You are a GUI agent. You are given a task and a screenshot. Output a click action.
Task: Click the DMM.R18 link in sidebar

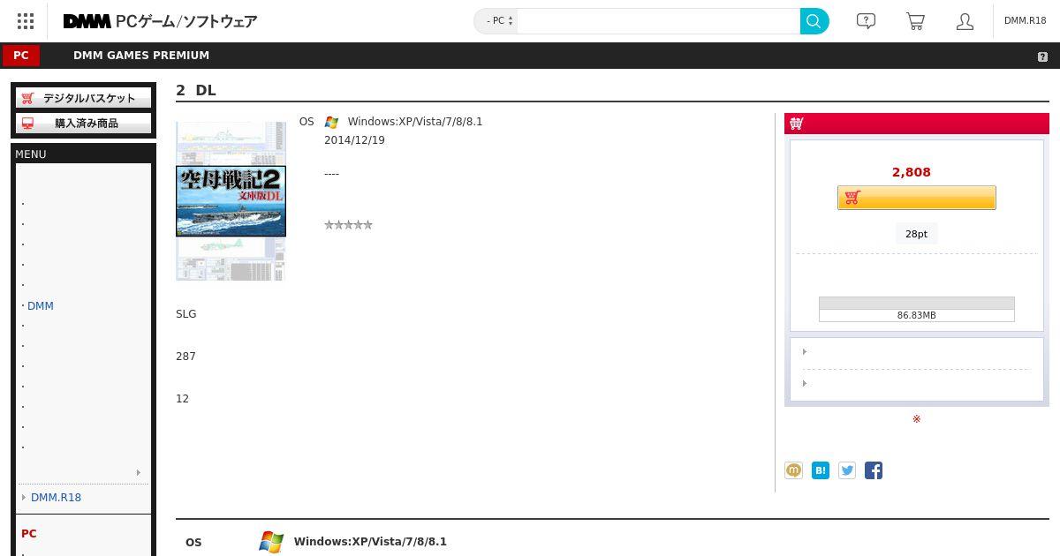56,498
